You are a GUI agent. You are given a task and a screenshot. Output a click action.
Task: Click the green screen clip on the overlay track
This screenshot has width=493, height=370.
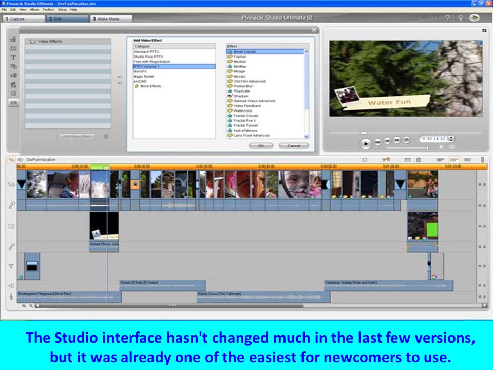(x=422, y=227)
